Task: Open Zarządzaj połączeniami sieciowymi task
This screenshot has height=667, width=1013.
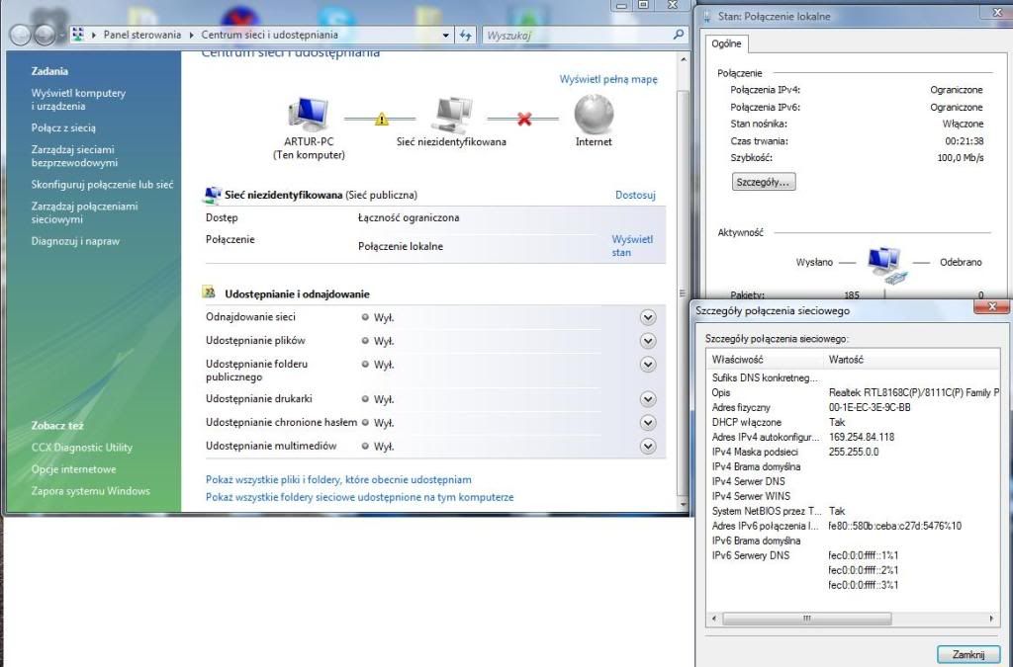Action: [x=85, y=212]
